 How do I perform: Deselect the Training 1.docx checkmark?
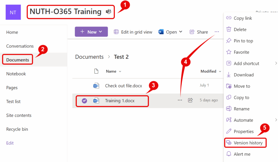[x=84, y=101]
